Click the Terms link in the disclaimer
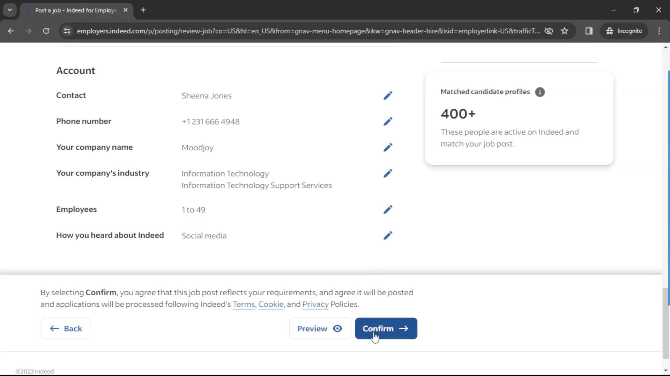This screenshot has width=670, height=376. point(244,304)
